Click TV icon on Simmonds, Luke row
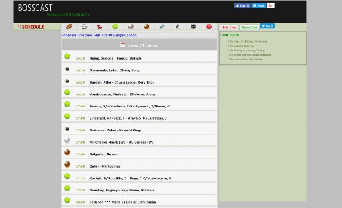The height and width of the screenshot is (208, 342). (x=67, y=69)
